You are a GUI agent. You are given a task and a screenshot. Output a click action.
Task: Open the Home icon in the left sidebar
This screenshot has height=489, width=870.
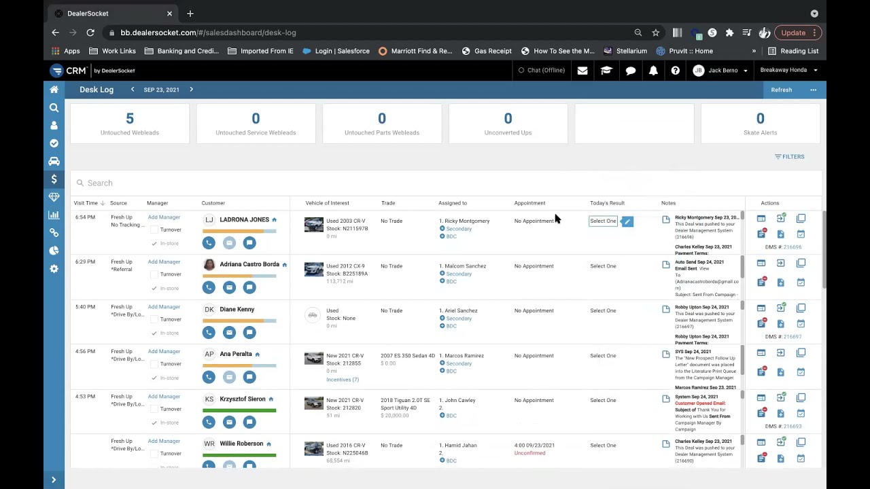[x=54, y=90]
